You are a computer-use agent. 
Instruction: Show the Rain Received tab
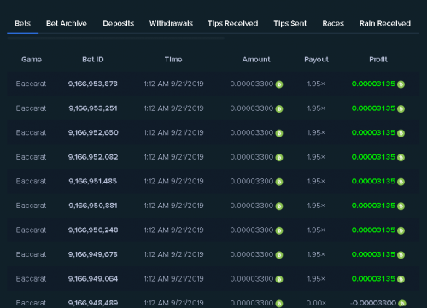click(385, 23)
